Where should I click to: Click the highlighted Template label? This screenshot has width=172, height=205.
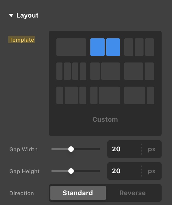tap(22, 40)
